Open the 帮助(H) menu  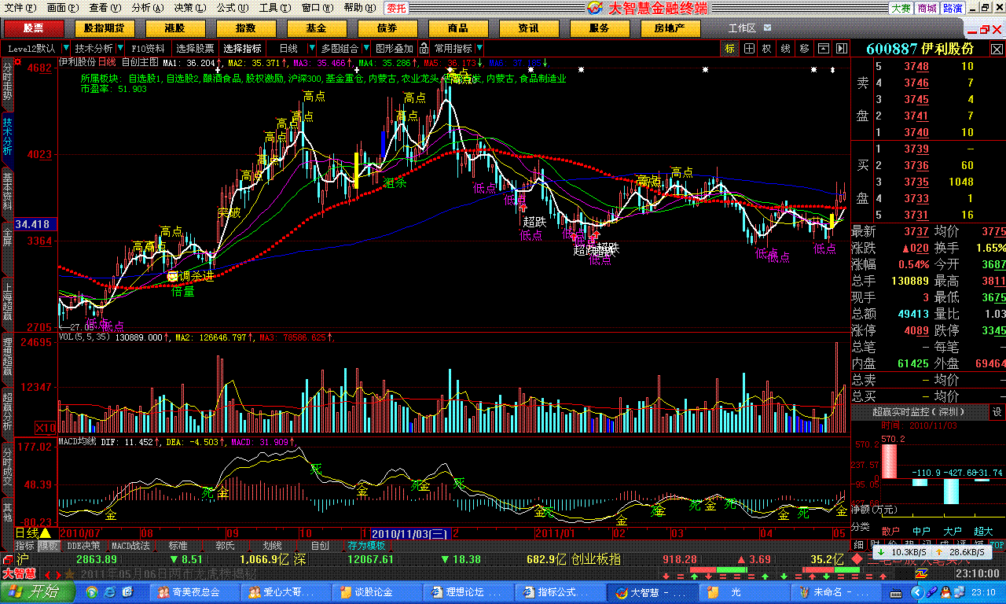point(359,8)
